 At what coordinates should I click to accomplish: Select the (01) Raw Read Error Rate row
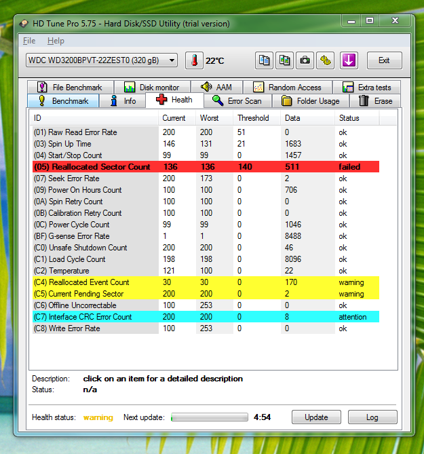[x=206, y=132]
